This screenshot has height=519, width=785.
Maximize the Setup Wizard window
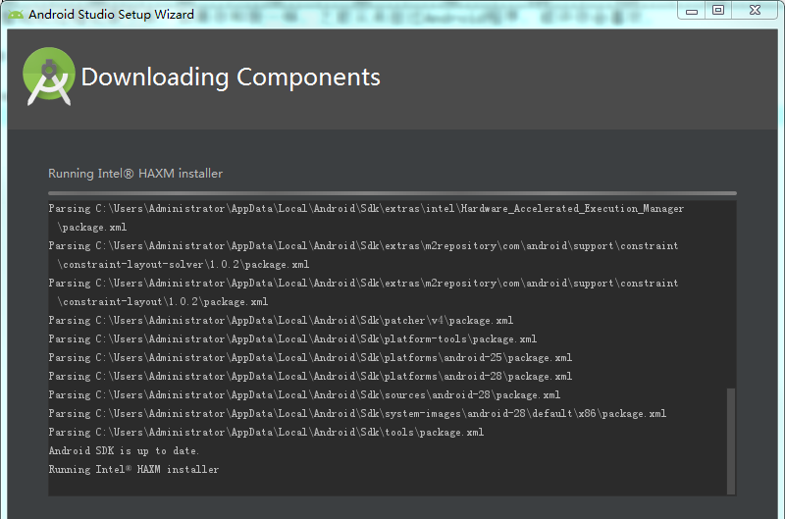(718, 10)
